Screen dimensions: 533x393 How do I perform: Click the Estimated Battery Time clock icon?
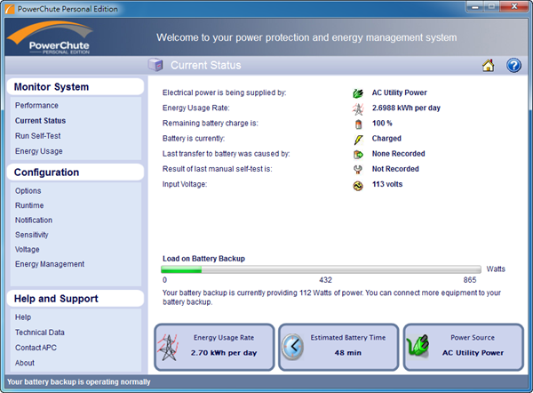[x=294, y=346]
